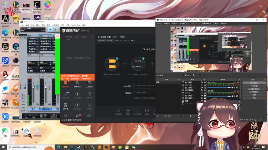Screen dimensions: 268x150
Task: Click the calendar-style icon in third tool row
Action: (89, 105)
